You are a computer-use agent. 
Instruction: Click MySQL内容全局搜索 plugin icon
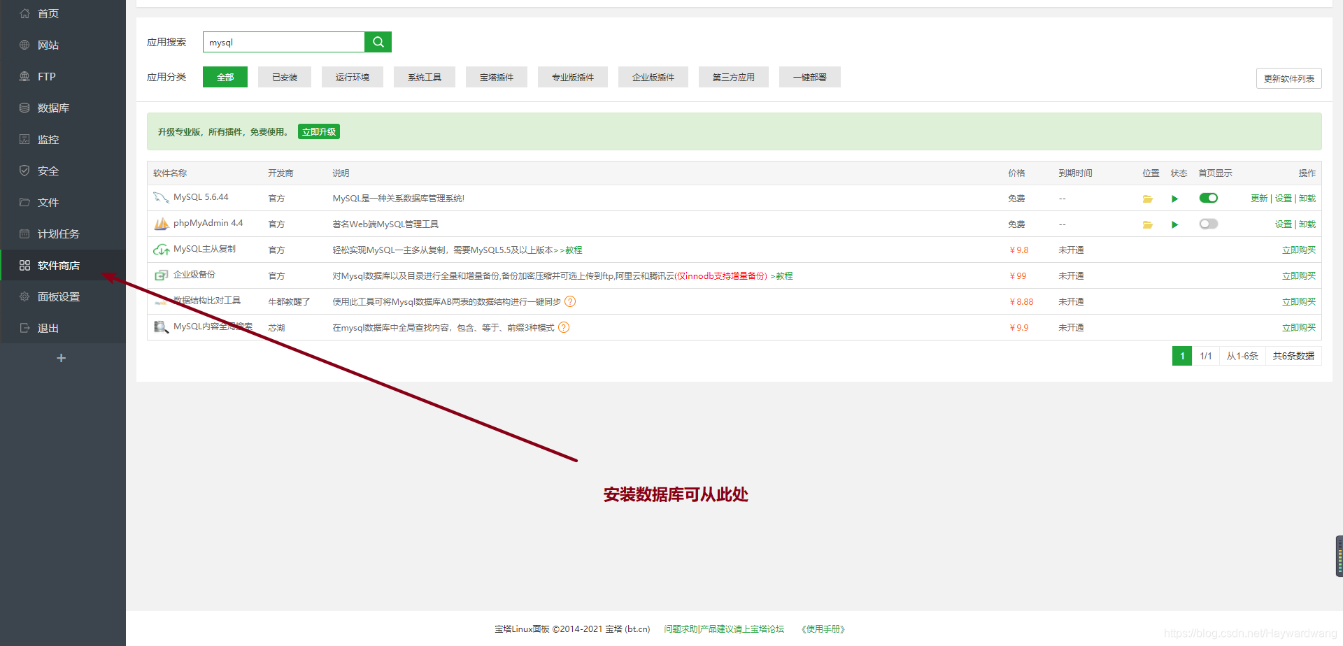pyautogui.click(x=161, y=327)
